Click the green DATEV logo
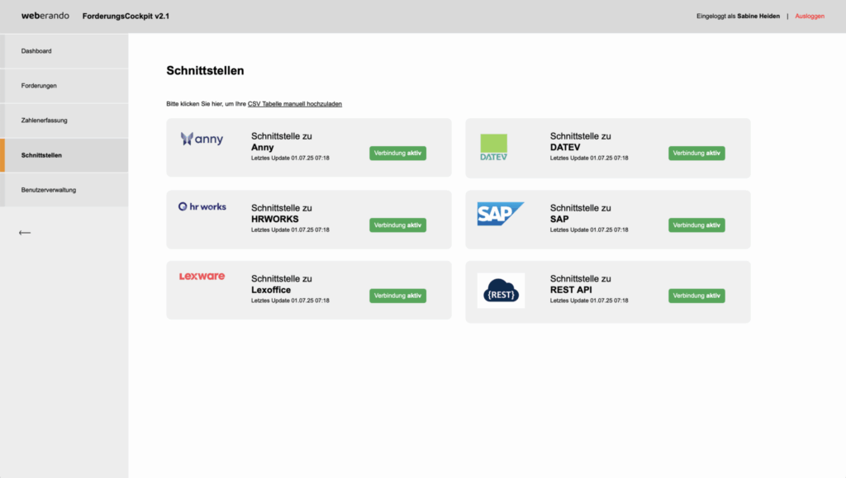This screenshot has height=478, width=846. coord(493,148)
